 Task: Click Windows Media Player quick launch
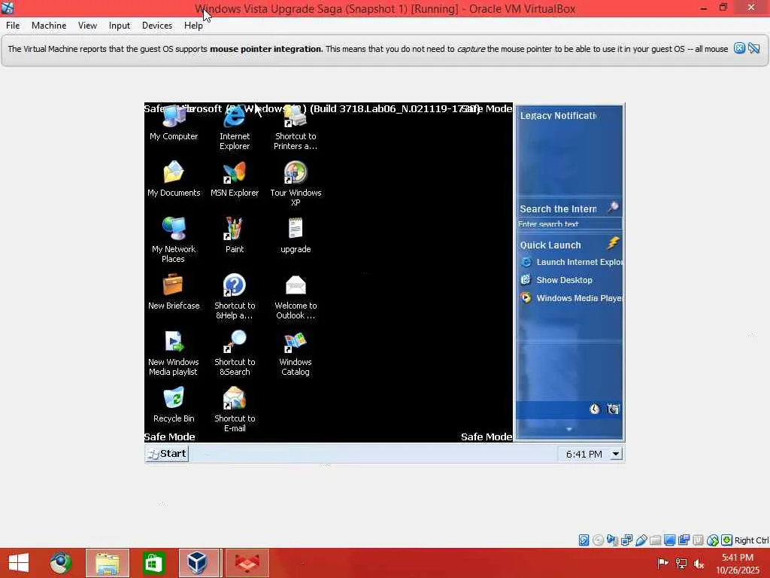[572, 298]
